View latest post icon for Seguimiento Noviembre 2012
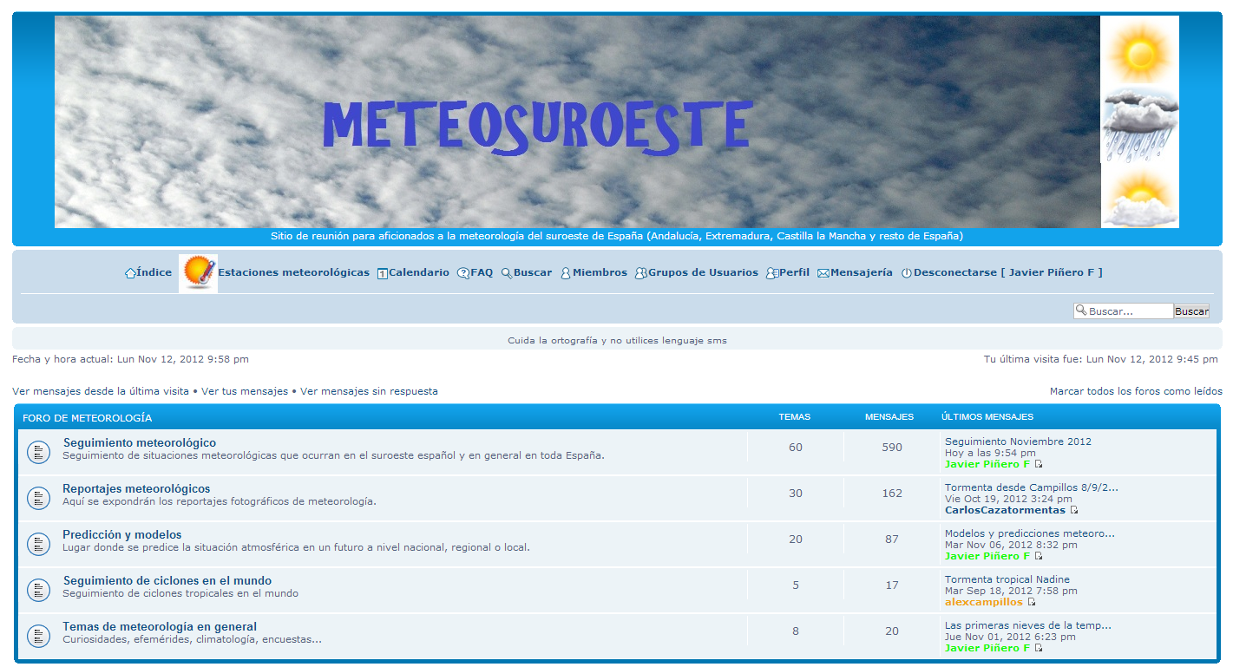This screenshot has width=1233, height=667. (x=1039, y=465)
